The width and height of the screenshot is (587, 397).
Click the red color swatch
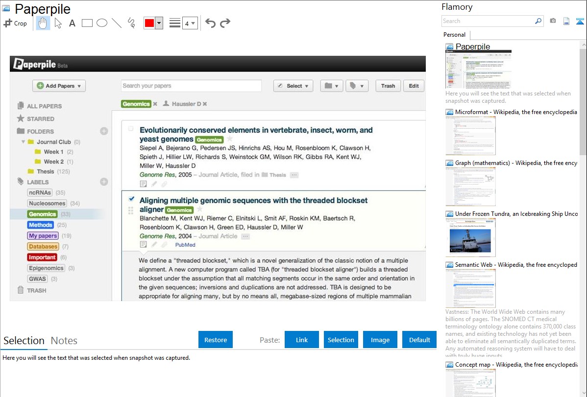pos(149,23)
